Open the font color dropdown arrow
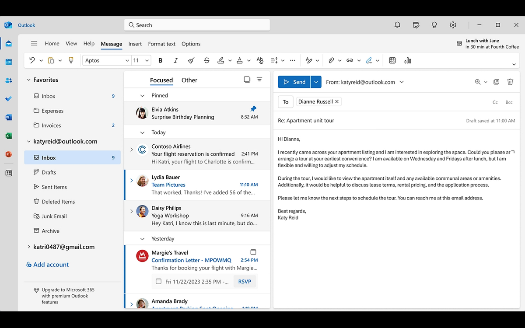Screen dimensions: 525x328 248,61
